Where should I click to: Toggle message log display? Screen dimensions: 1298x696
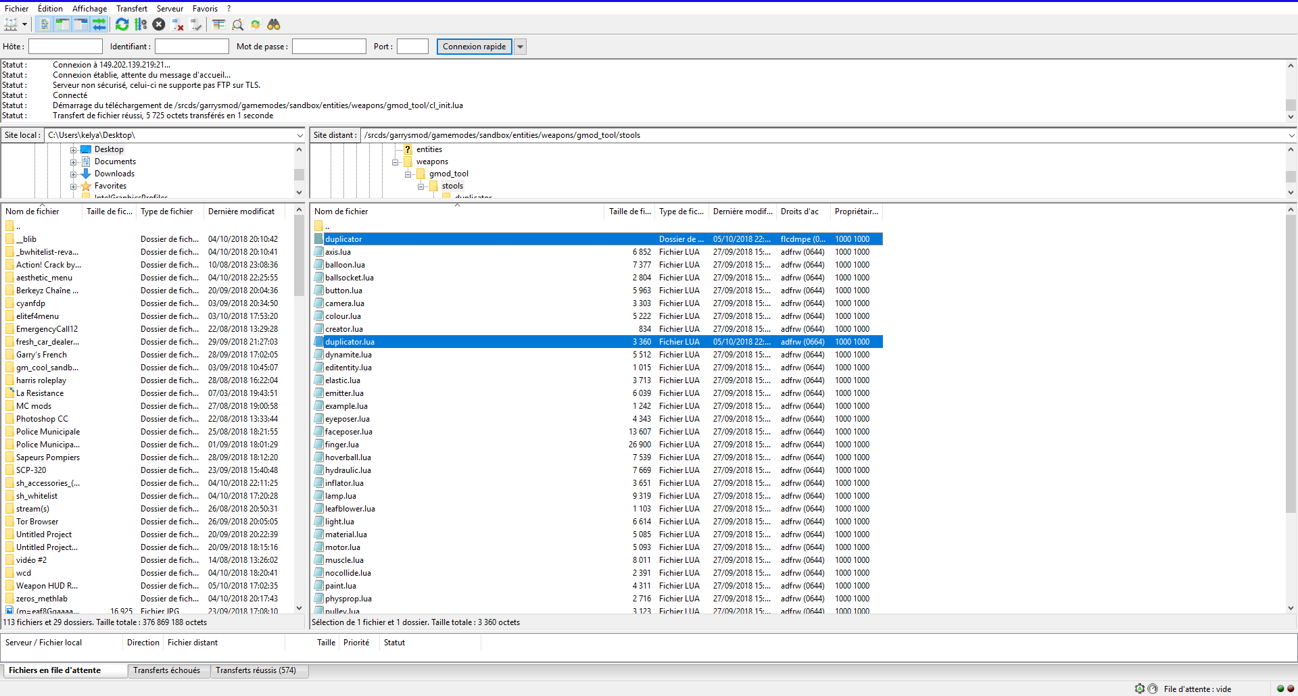pos(44,24)
